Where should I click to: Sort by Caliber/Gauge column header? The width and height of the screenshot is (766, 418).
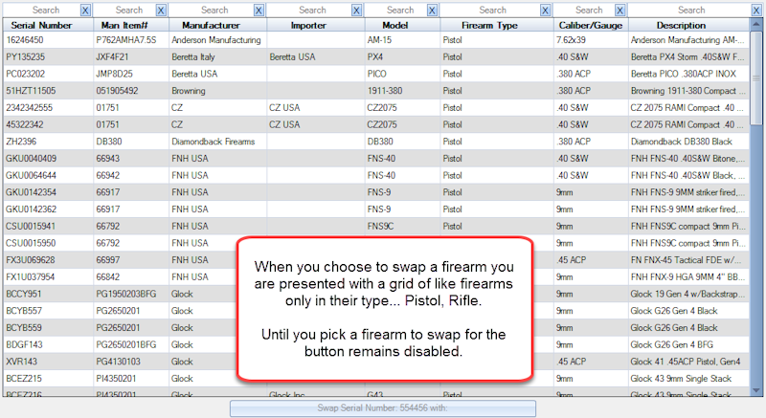click(x=591, y=26)
